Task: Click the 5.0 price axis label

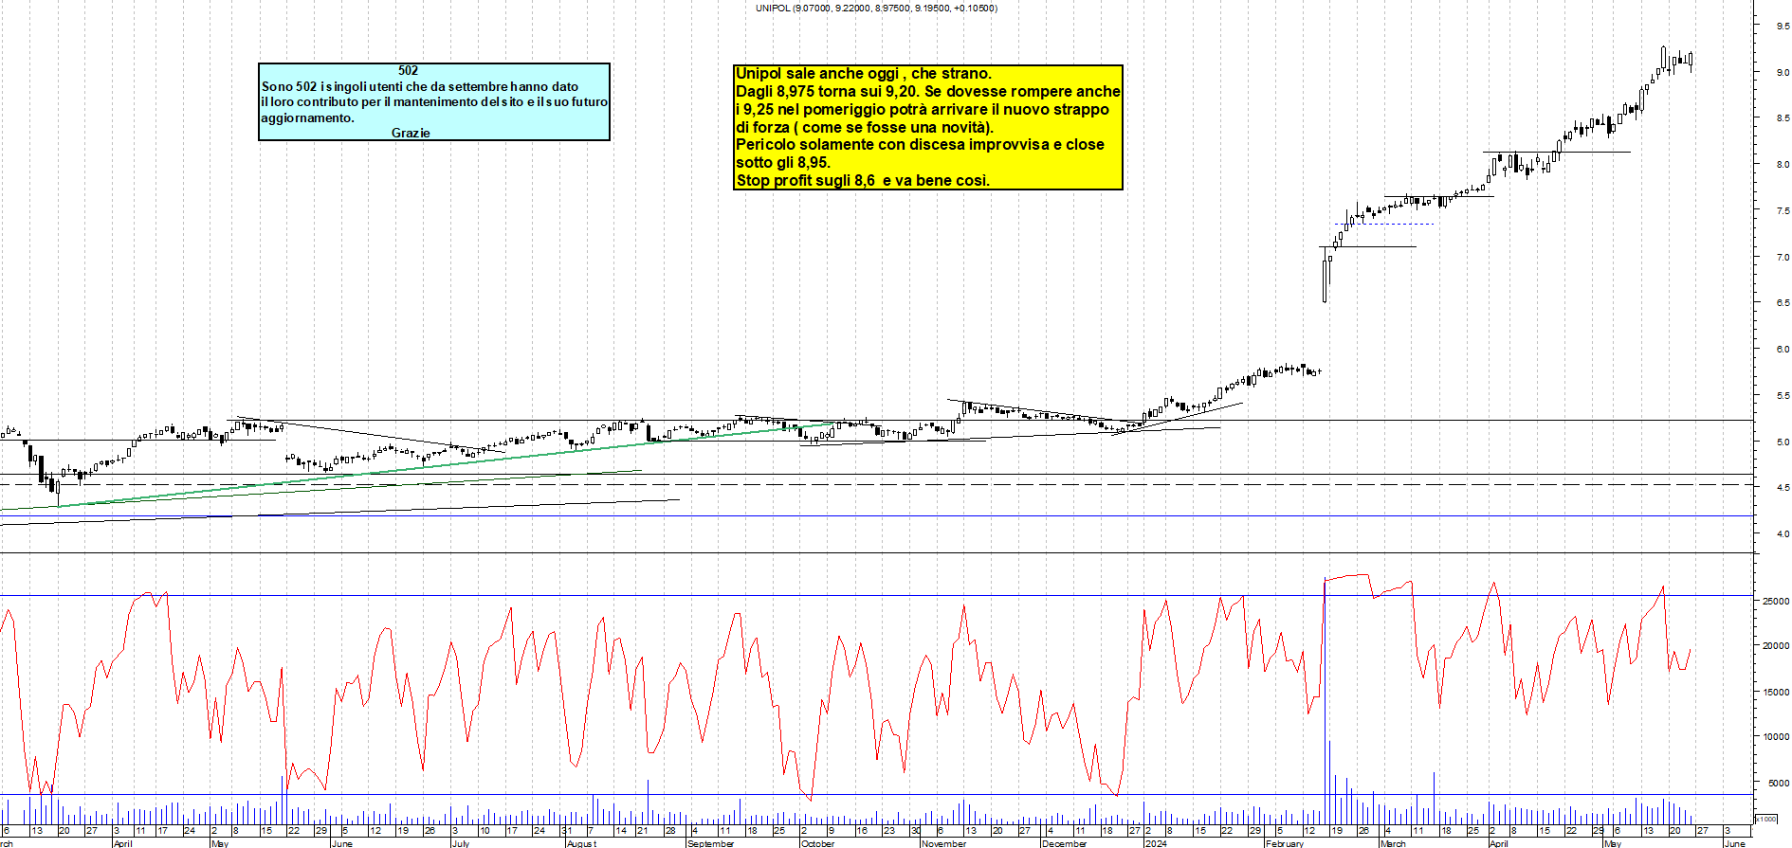Action: [1783, 442]
